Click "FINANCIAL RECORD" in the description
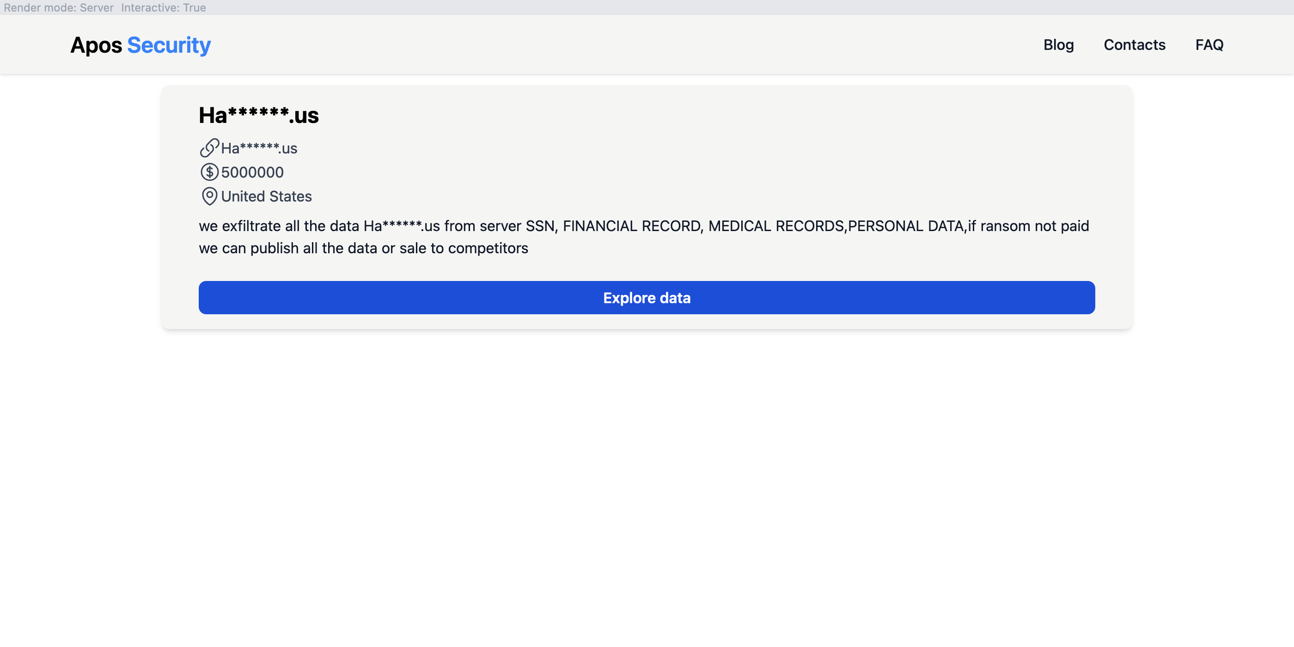The height and width of the screenshot is (647, 1294). (631, 226)
